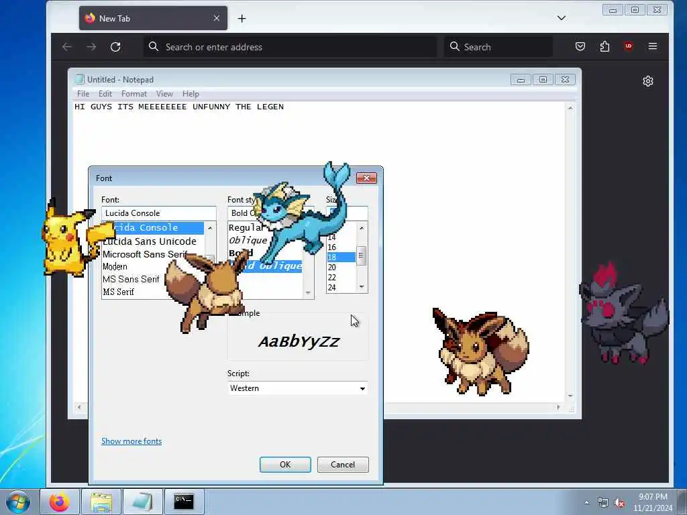Choose Lucida Sans Unicode in font list
Viewport: 687px width, 515px height.
[x=150, y=241]
